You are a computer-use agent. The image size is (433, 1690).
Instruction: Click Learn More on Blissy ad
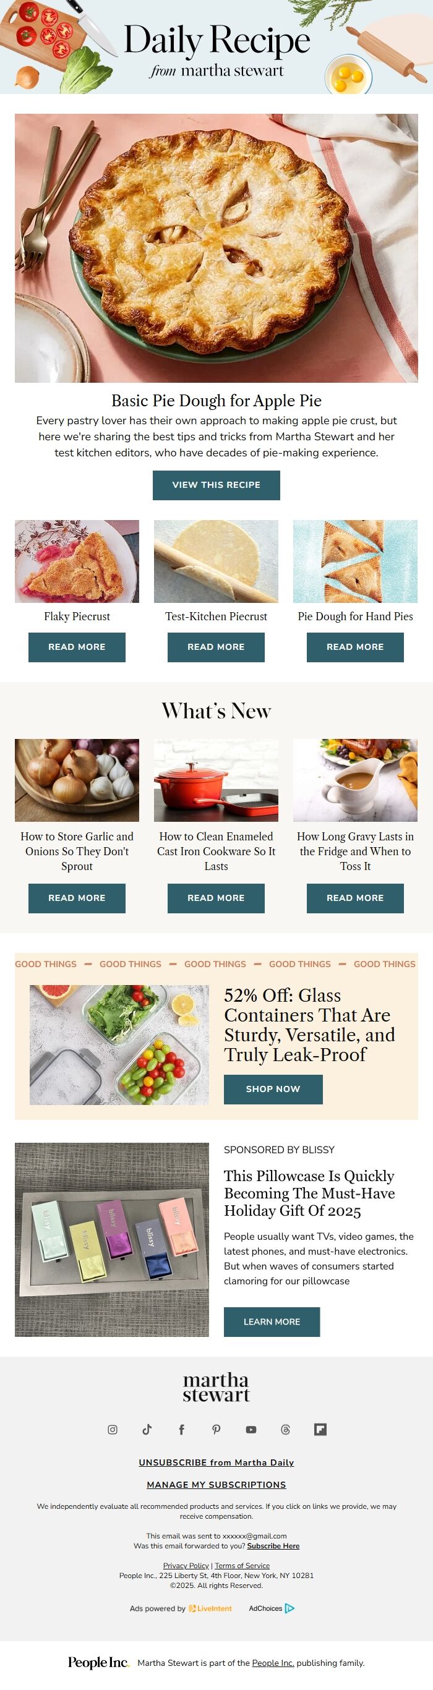(x=272, y=1321)
